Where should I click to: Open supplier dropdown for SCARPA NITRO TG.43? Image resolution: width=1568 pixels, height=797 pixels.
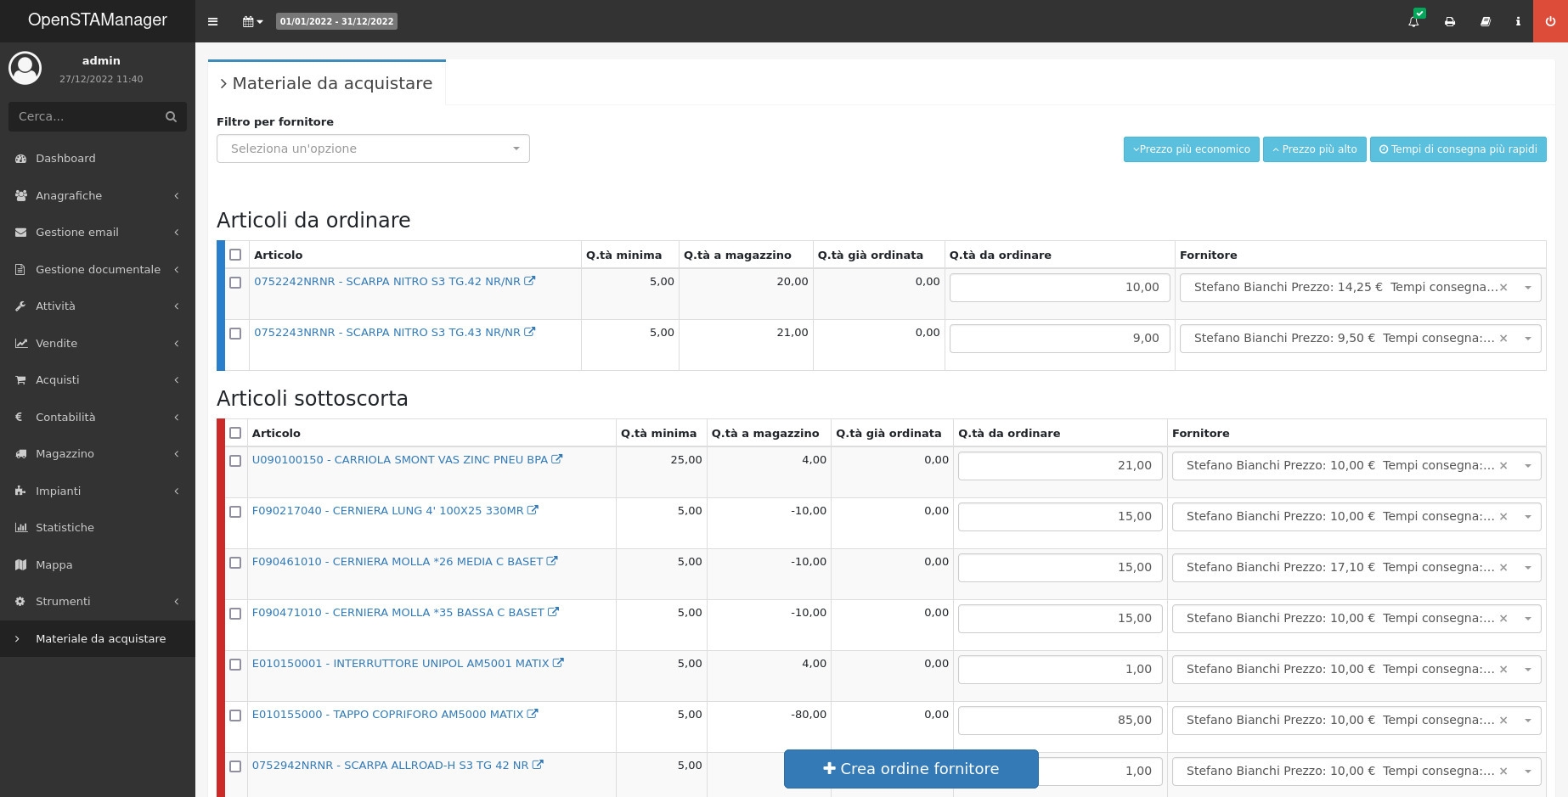coord(1527,339)
